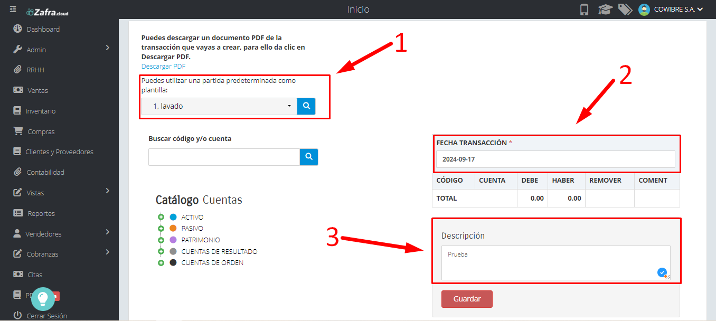The width and height of the screenshot is (716, 321).
Task: Click the Vendedores person icon
Action: [17, 233]
